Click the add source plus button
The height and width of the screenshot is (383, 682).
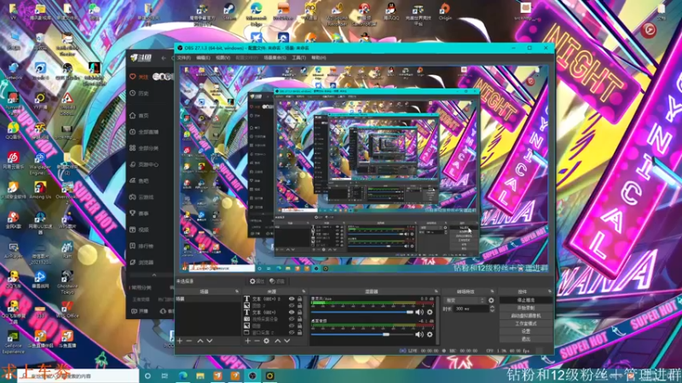[x=248, y=340]
